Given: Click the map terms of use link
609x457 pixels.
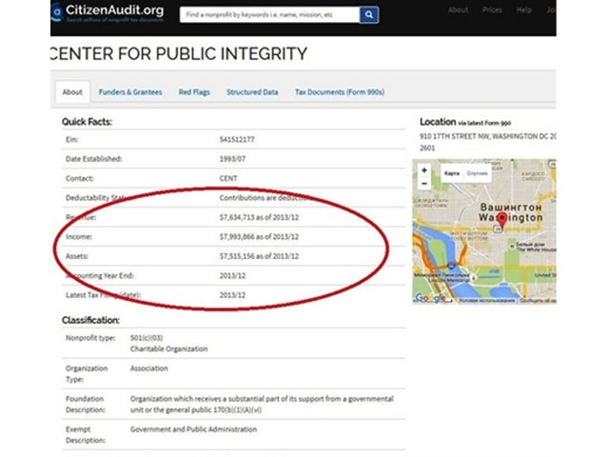Looking at the screenshot, I should point(487,301).
